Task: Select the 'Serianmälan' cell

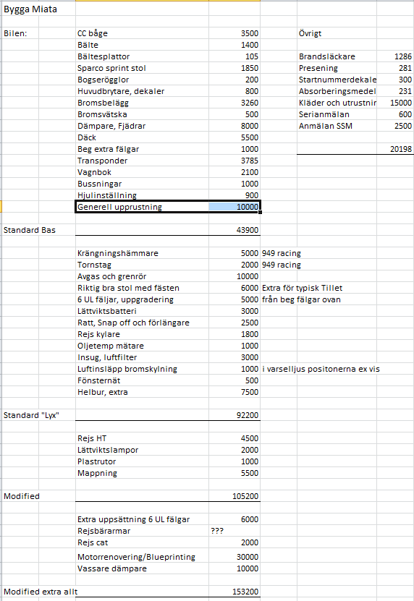Action: 337,114
